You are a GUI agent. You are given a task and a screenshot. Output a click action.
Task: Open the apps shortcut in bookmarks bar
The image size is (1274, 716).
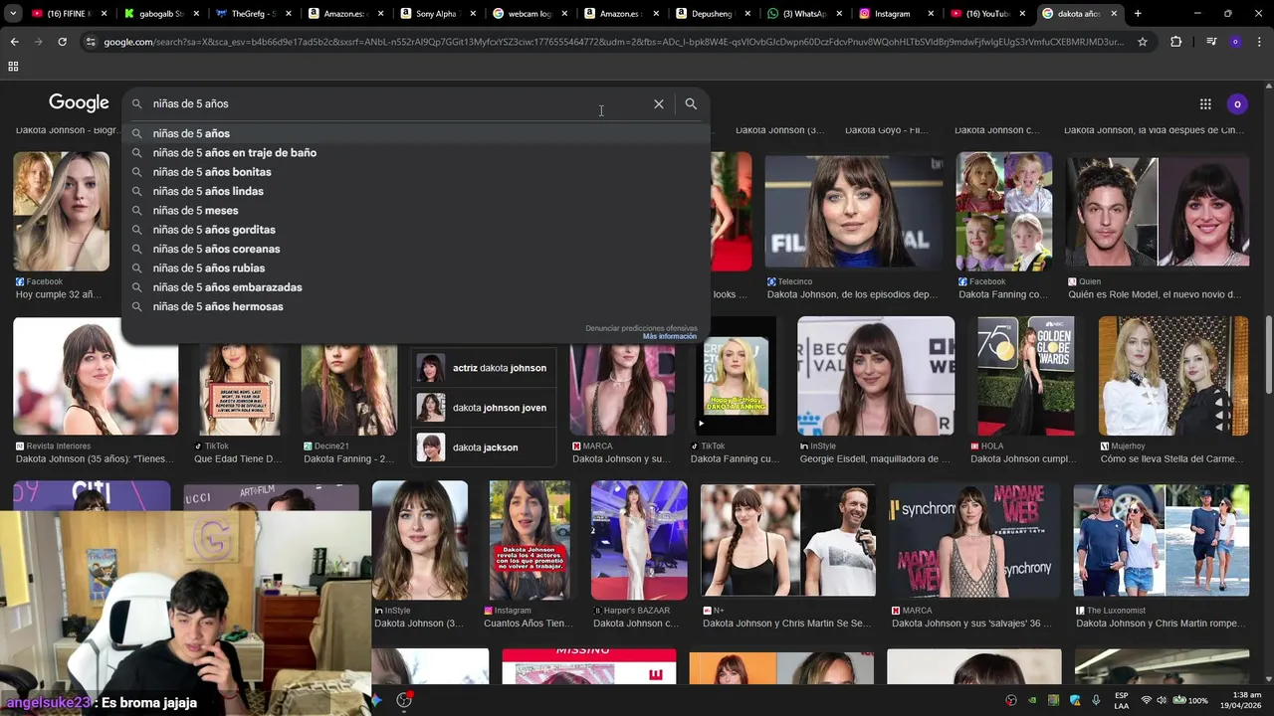[x=13, y=66]
